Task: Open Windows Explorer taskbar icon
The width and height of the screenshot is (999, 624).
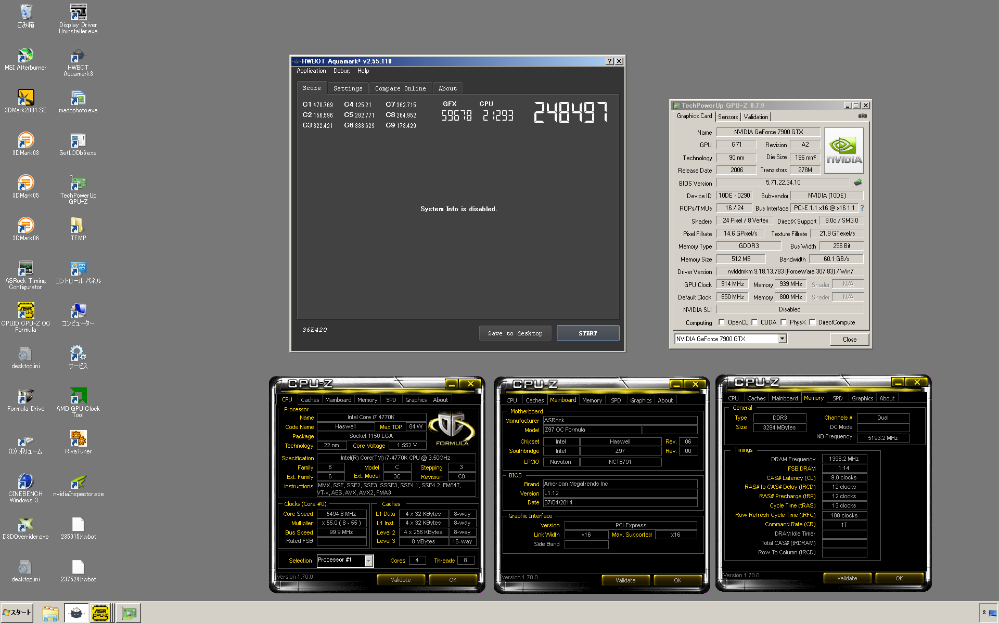Action: 50,613
